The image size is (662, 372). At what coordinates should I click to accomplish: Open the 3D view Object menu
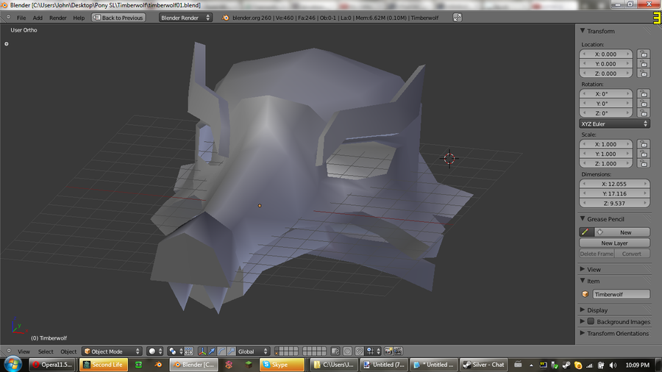click(x=68, y=351)
